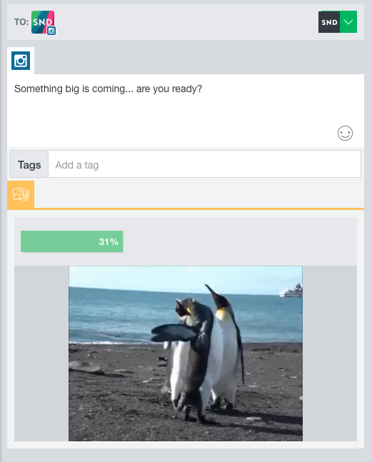372x462 pixels.
Task: Click the 'TO:' recipient label
Action: [x=21, y=22]
